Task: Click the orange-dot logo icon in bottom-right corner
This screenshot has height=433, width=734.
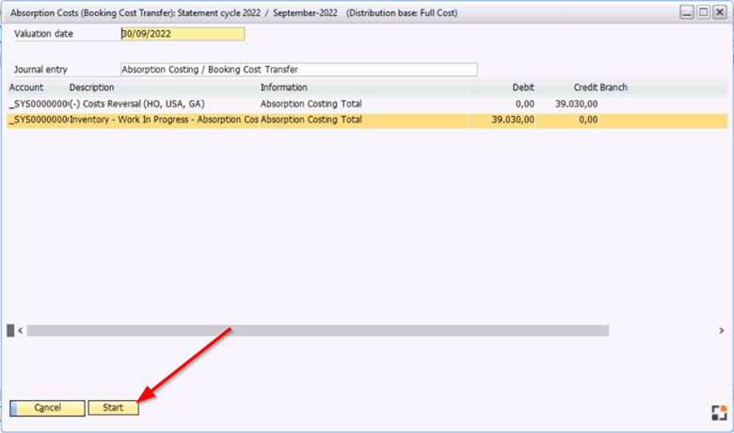Action: point(718,412)
